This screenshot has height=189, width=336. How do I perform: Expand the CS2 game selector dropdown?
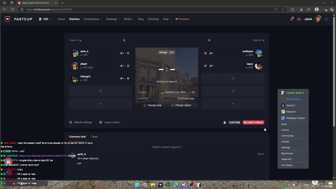[x=45, y=19]
